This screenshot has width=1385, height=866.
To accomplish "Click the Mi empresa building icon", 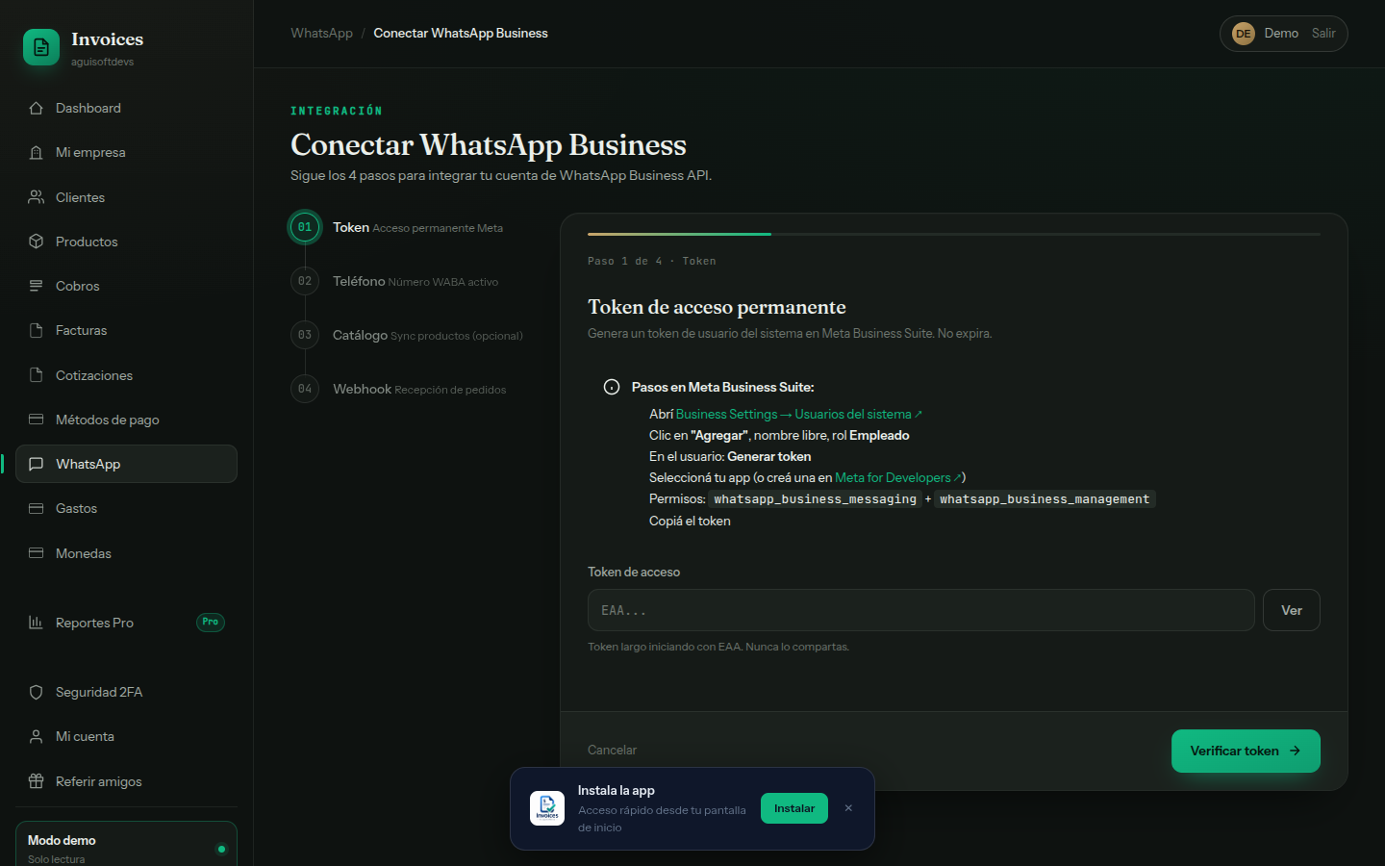I will click(37, 152).
